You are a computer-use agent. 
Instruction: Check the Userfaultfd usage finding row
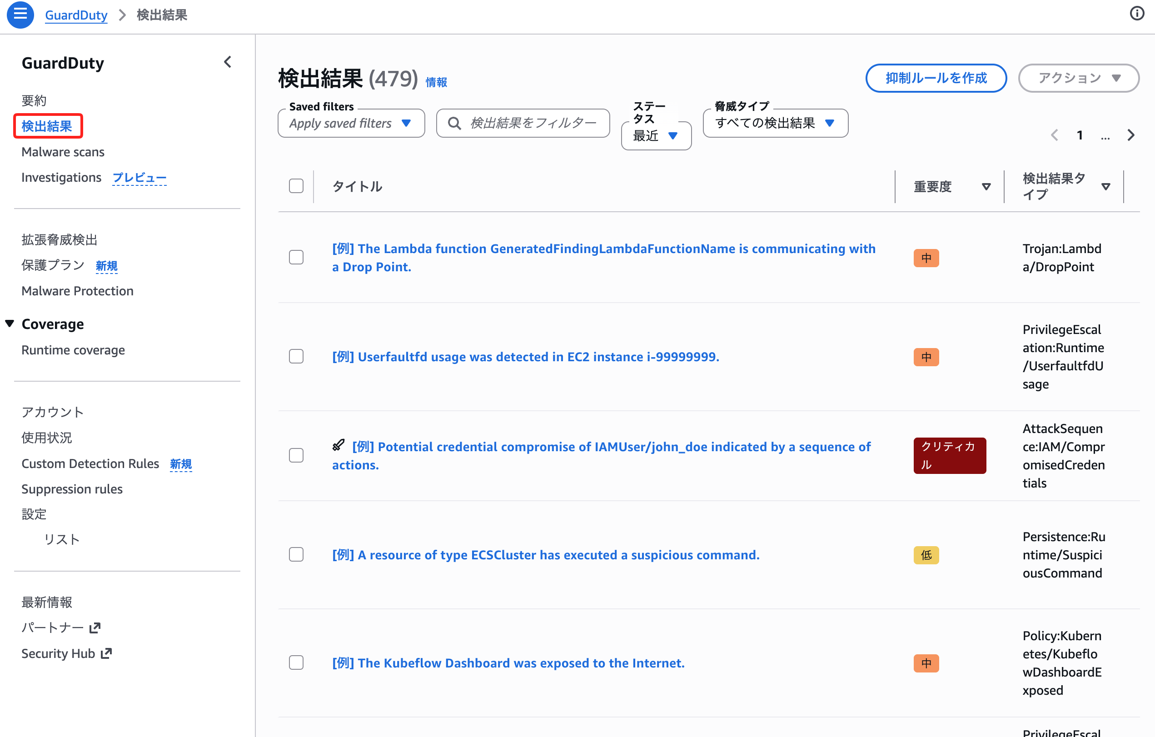pyautogui.click(x=296, y=357)
